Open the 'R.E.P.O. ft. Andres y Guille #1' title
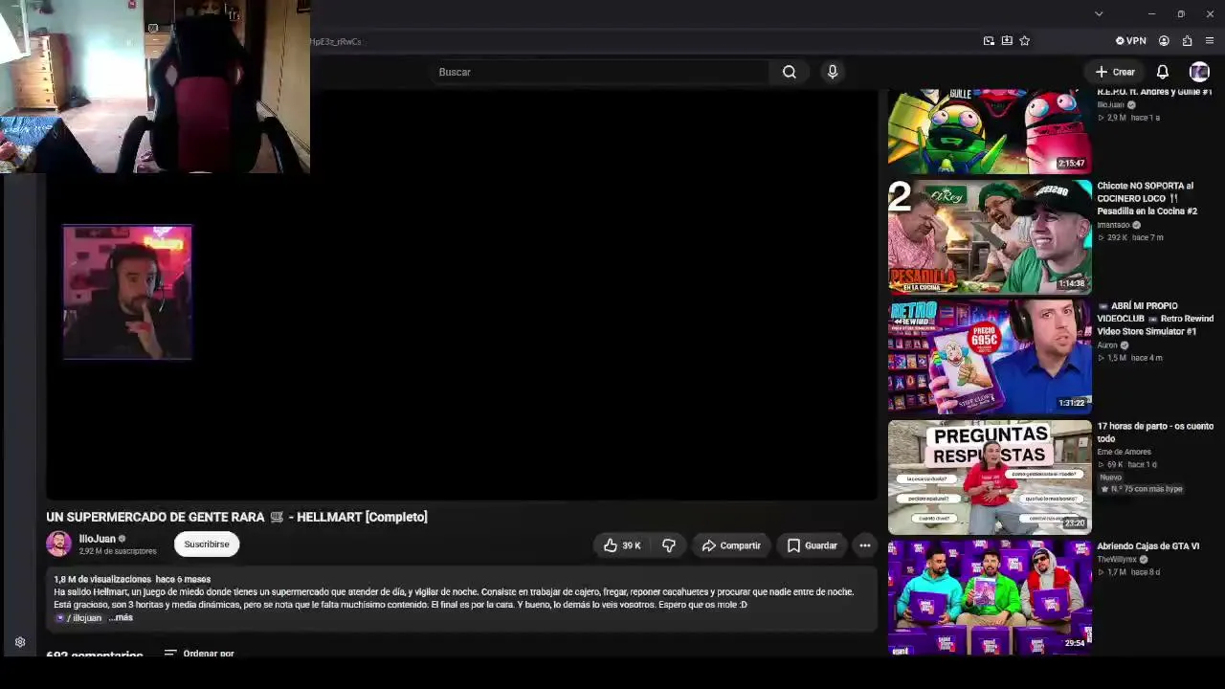This screenshot has width=1225, height=689. click(x=1154, y=92)
